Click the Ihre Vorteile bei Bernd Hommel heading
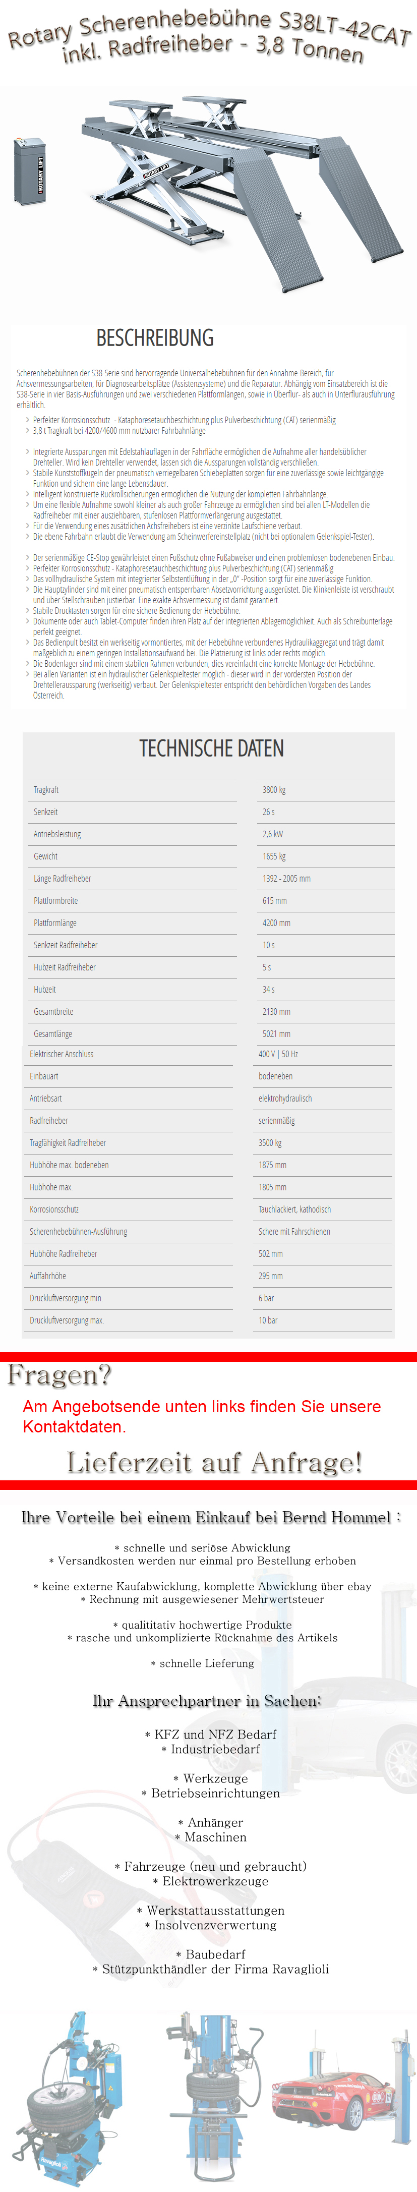The image size is (417, 2192). [x=210, y=1516]
